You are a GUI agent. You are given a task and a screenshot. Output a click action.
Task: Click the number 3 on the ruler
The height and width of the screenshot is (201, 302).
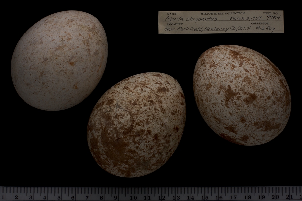pyautogui.click(x=31, y=197)
